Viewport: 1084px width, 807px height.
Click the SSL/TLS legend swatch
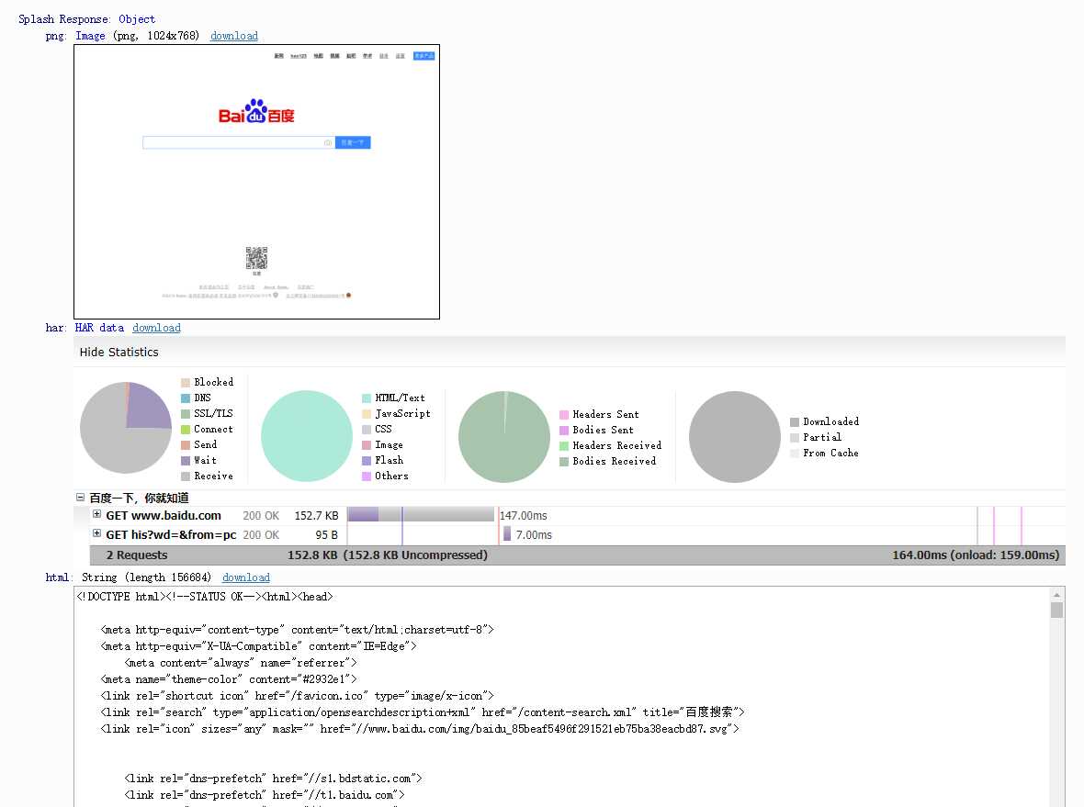tap(186, 414)
